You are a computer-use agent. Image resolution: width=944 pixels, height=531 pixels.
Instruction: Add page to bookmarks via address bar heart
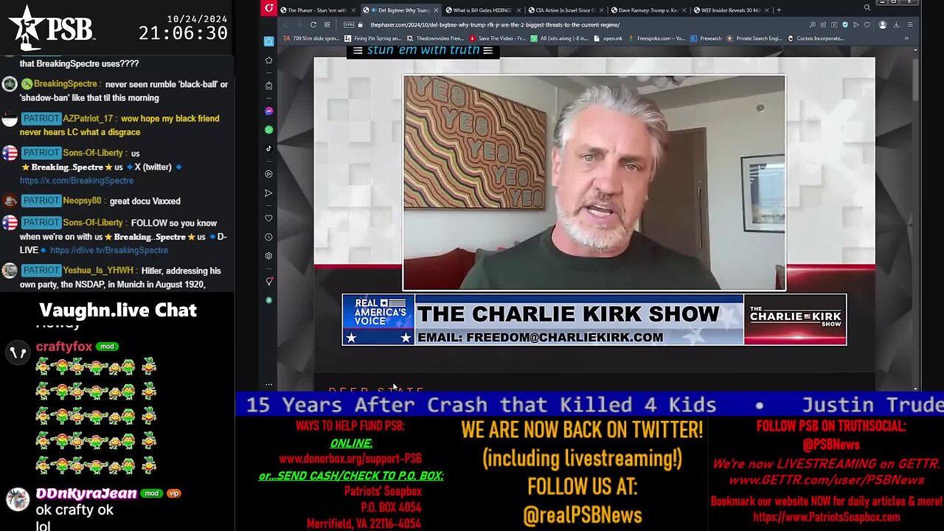[867, 24]
